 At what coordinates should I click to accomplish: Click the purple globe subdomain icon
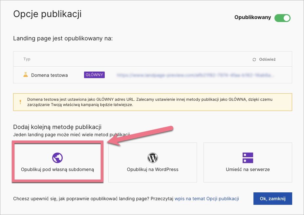(x=57, y=158)
